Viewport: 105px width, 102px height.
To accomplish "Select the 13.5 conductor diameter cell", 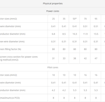I will (96, 34).
